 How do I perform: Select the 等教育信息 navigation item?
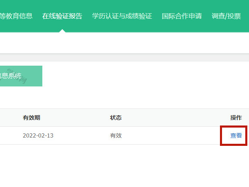[16, 16]
